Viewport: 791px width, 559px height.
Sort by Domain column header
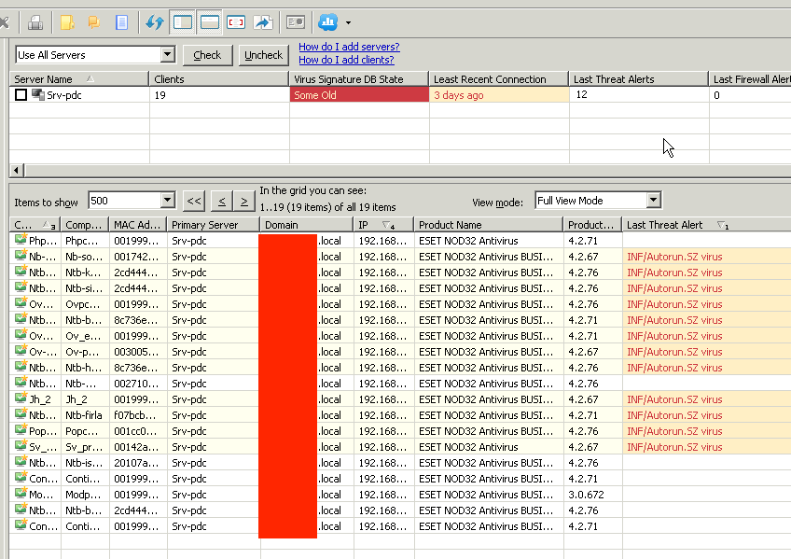click(x=307, y=225)
